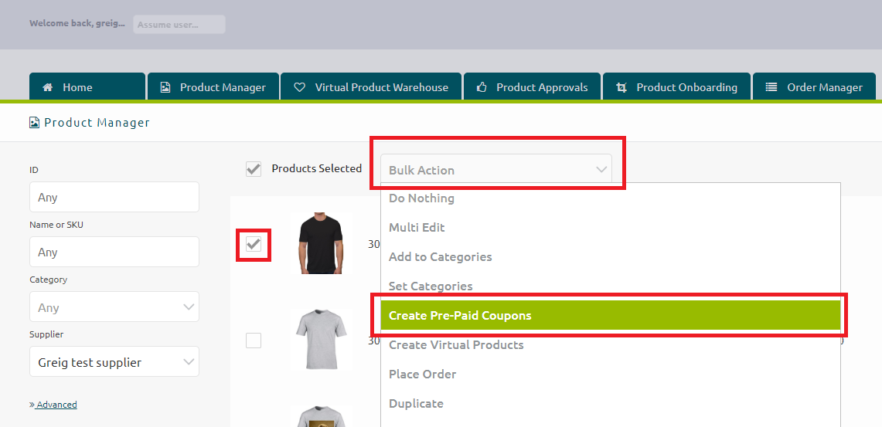Image resolution: width=882 pixels, height=427 pixels.
Task: Open the Category filter dropdown
Action: pos(114,307)
